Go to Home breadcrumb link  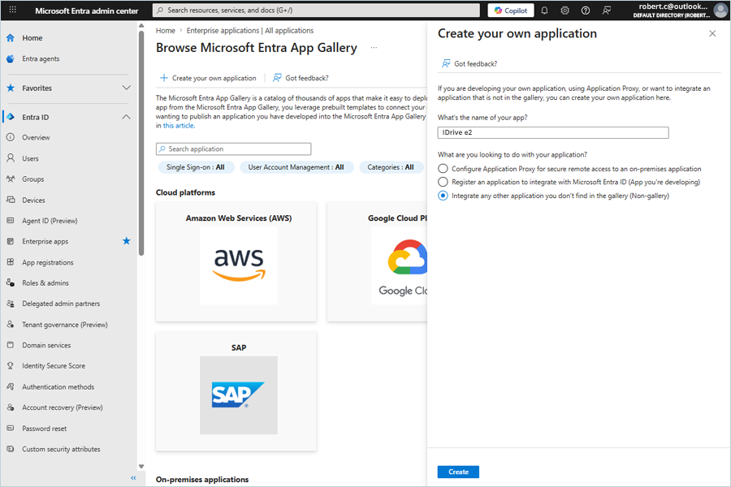(x=166, y=30)
